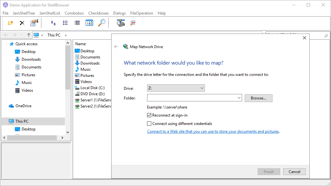Open the JamShellTree menu
This screenshot has height=186, width=331.
[x=24, y=13]
